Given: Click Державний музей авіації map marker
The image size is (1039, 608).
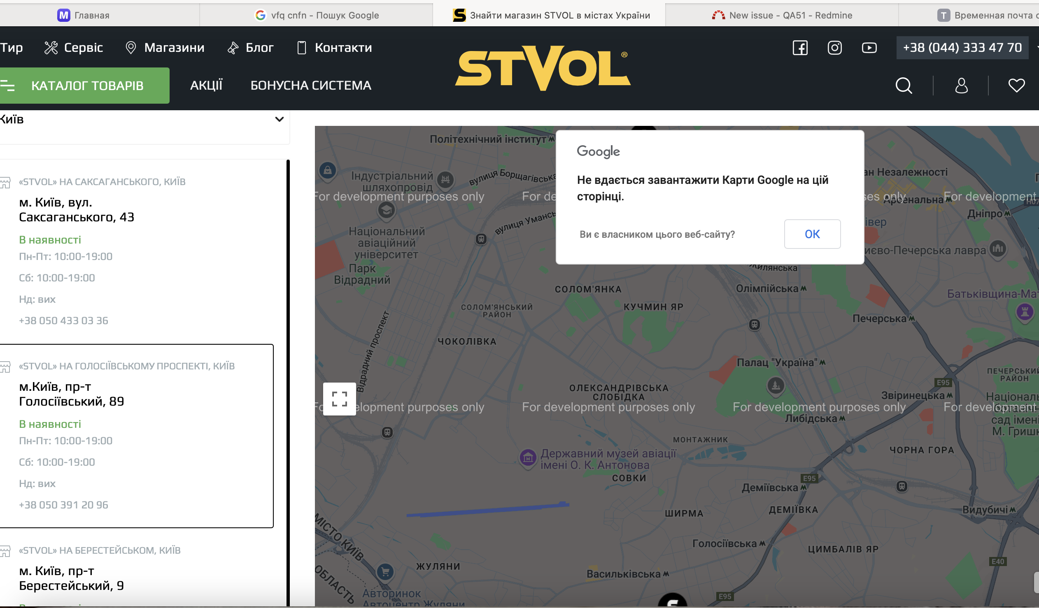Looking at the screenshot, I should pos(528,457).
